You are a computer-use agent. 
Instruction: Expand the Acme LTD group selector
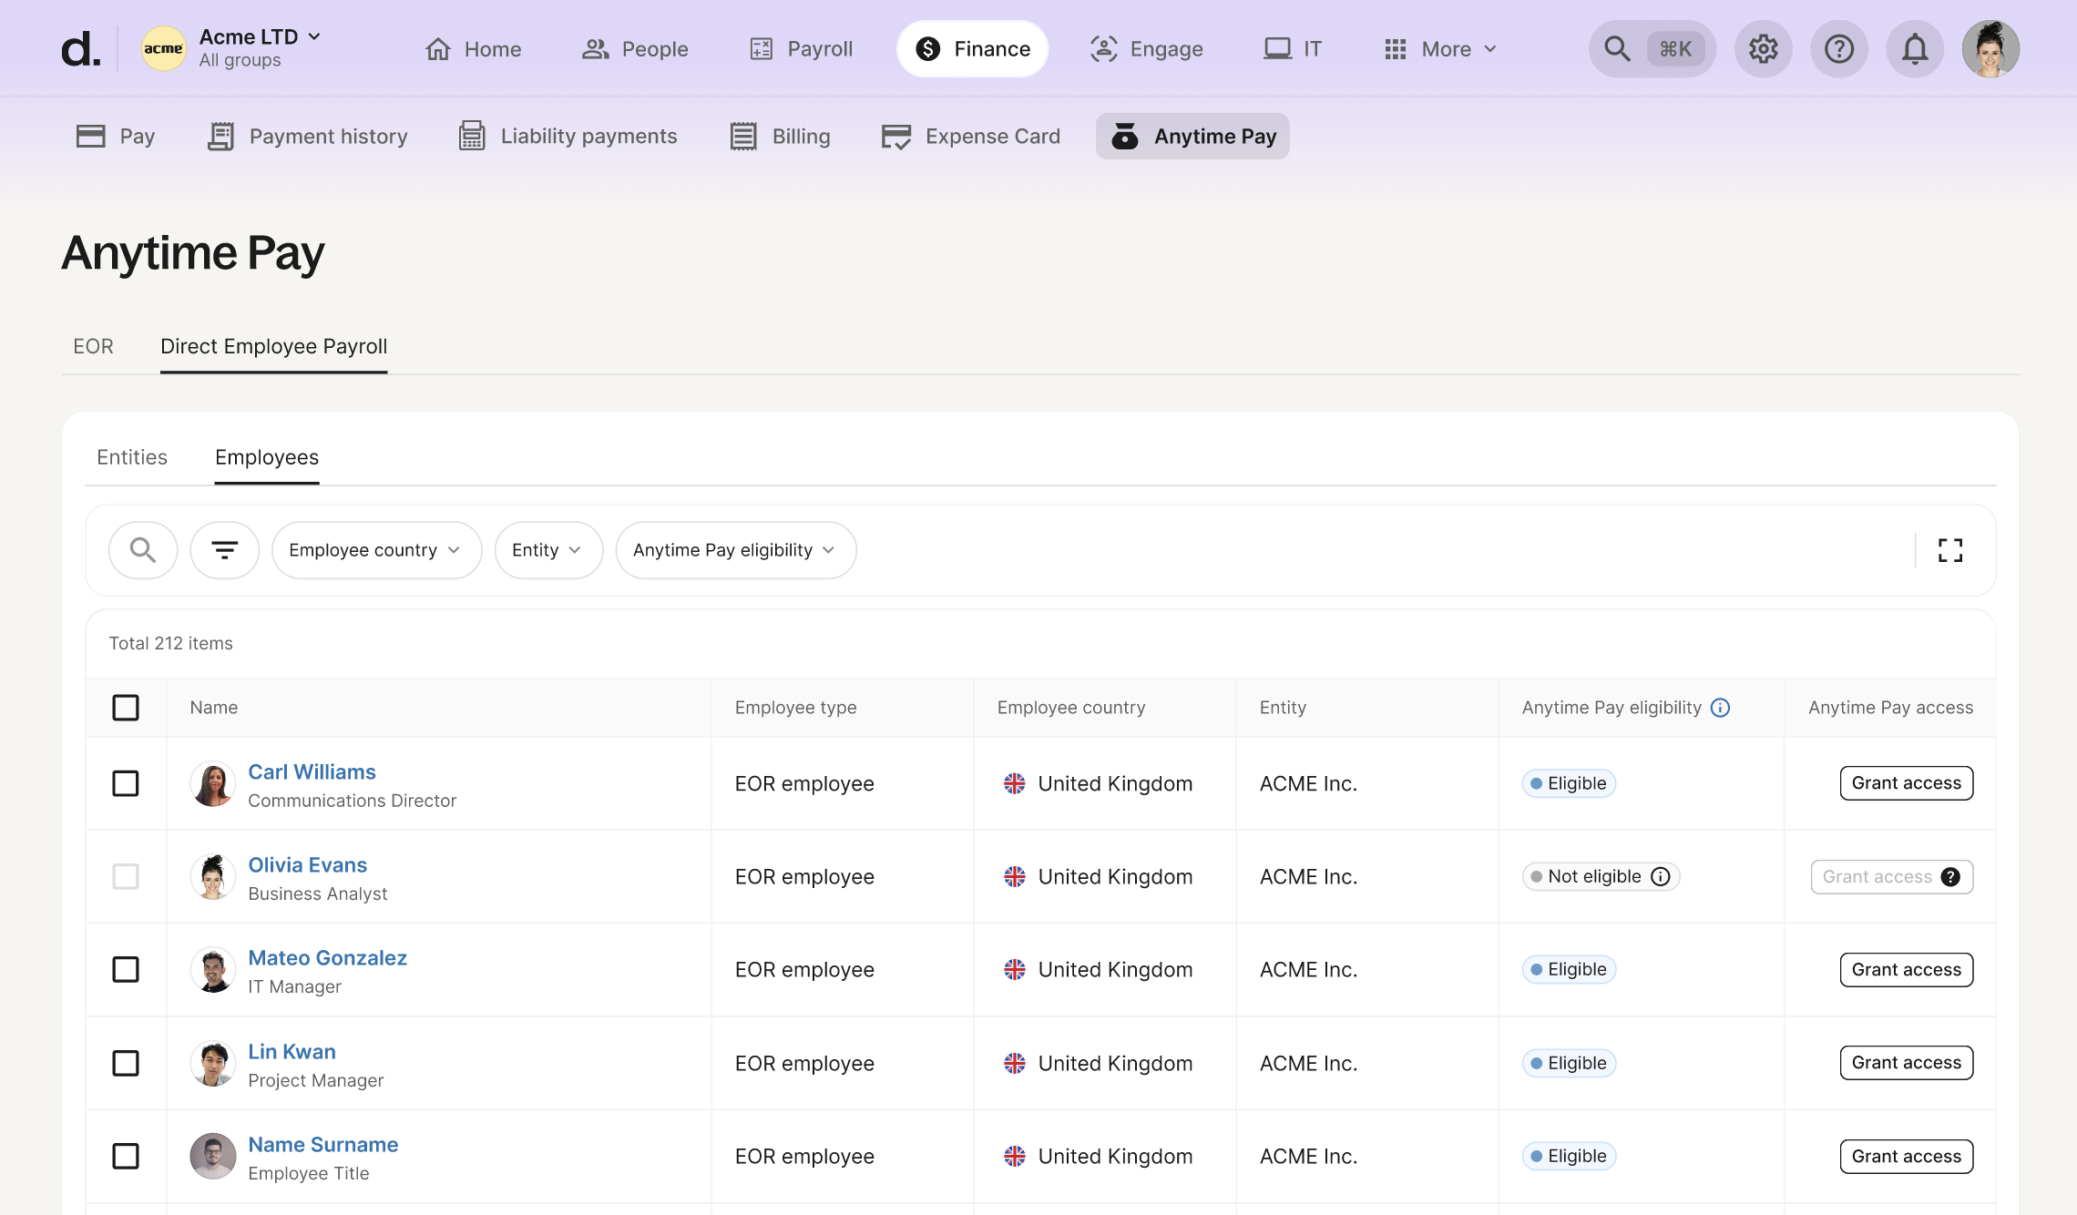[314, 36]
